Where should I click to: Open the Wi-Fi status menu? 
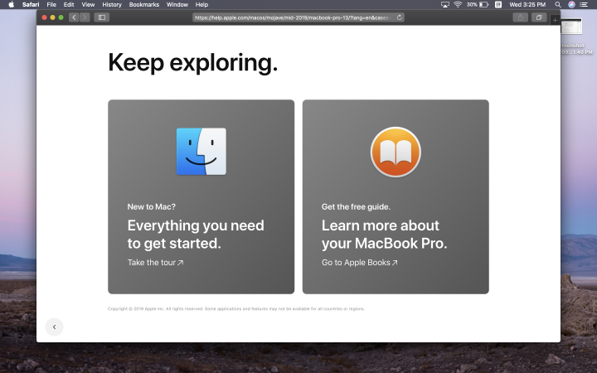coord(458,5)
